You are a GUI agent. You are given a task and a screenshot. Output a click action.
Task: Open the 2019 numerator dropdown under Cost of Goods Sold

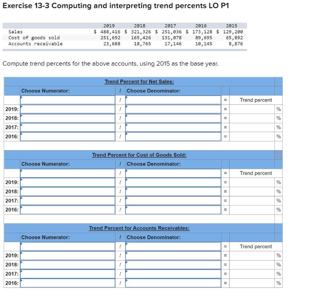click(67, 182)
